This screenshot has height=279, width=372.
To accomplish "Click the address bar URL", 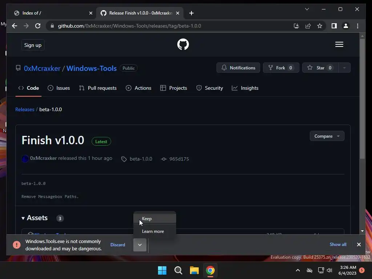I will pos(129,26).
